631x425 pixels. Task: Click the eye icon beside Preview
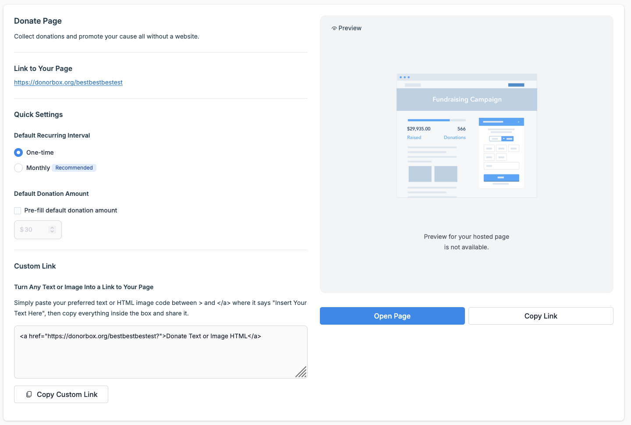click(x=334, y=28)
